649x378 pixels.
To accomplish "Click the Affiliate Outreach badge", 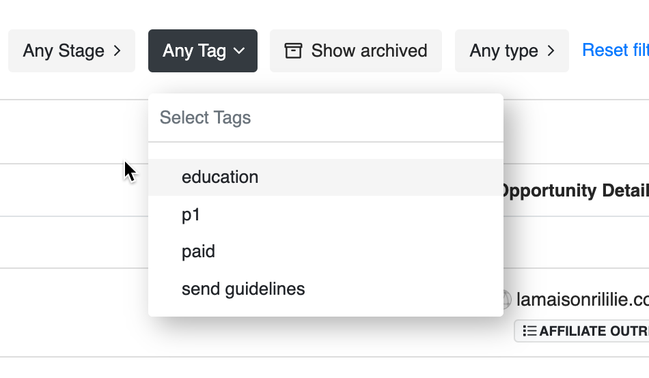I will 585,331.
